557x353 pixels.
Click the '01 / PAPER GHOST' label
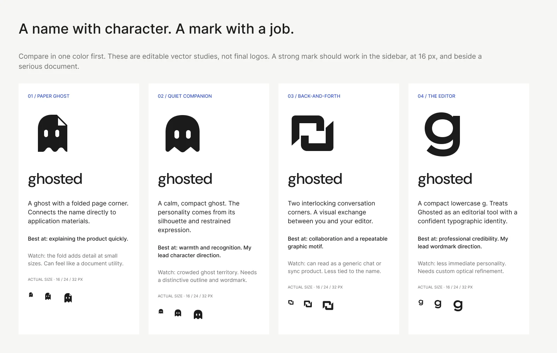(x=49, y=96)
